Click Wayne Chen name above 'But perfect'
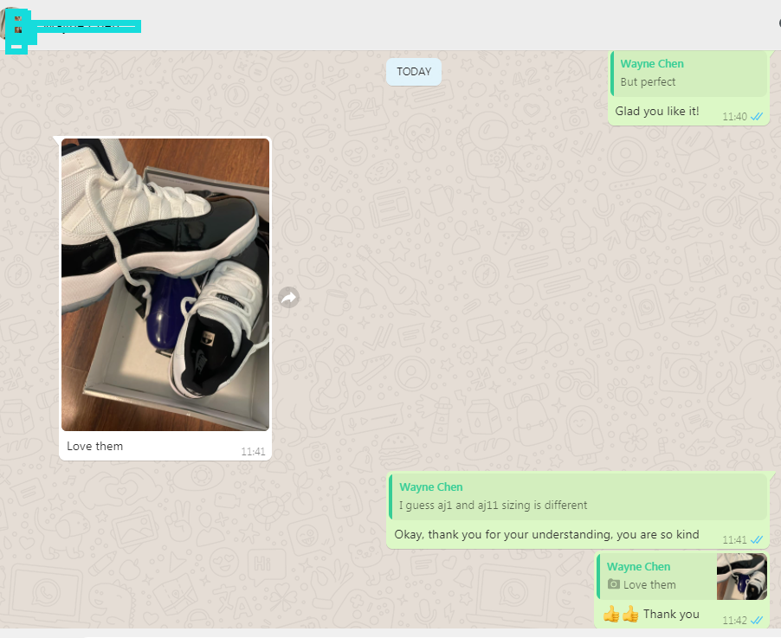Image resolution: width=781 pixels, height=638 pixels. click(x=652, y=64)
